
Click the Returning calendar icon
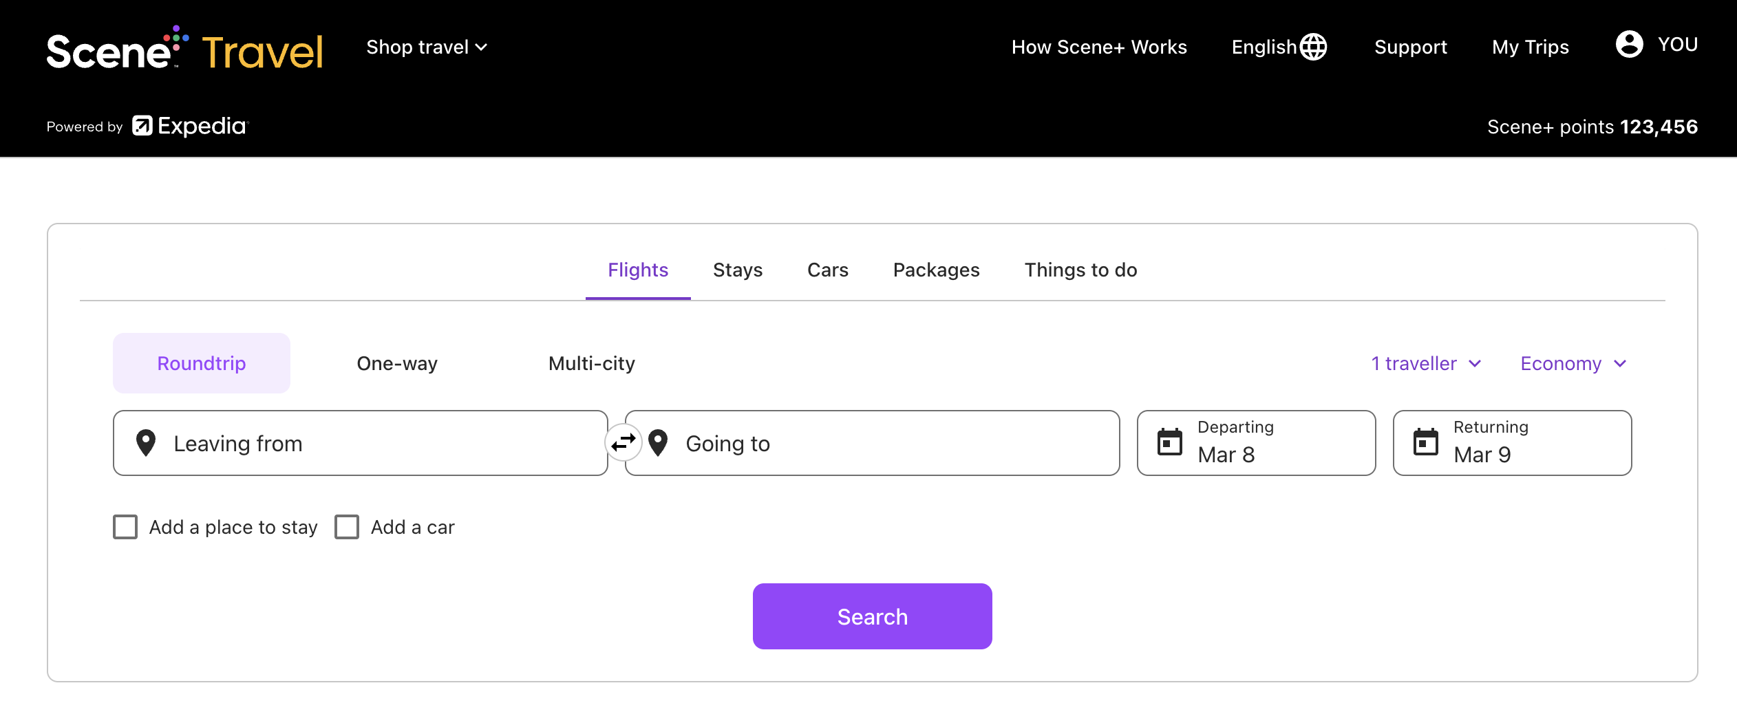click(x=1425, y=442)
